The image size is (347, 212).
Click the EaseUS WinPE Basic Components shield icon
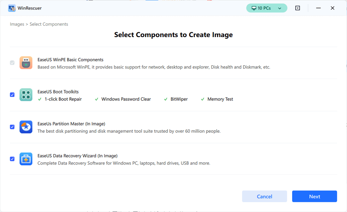point(26,63)
